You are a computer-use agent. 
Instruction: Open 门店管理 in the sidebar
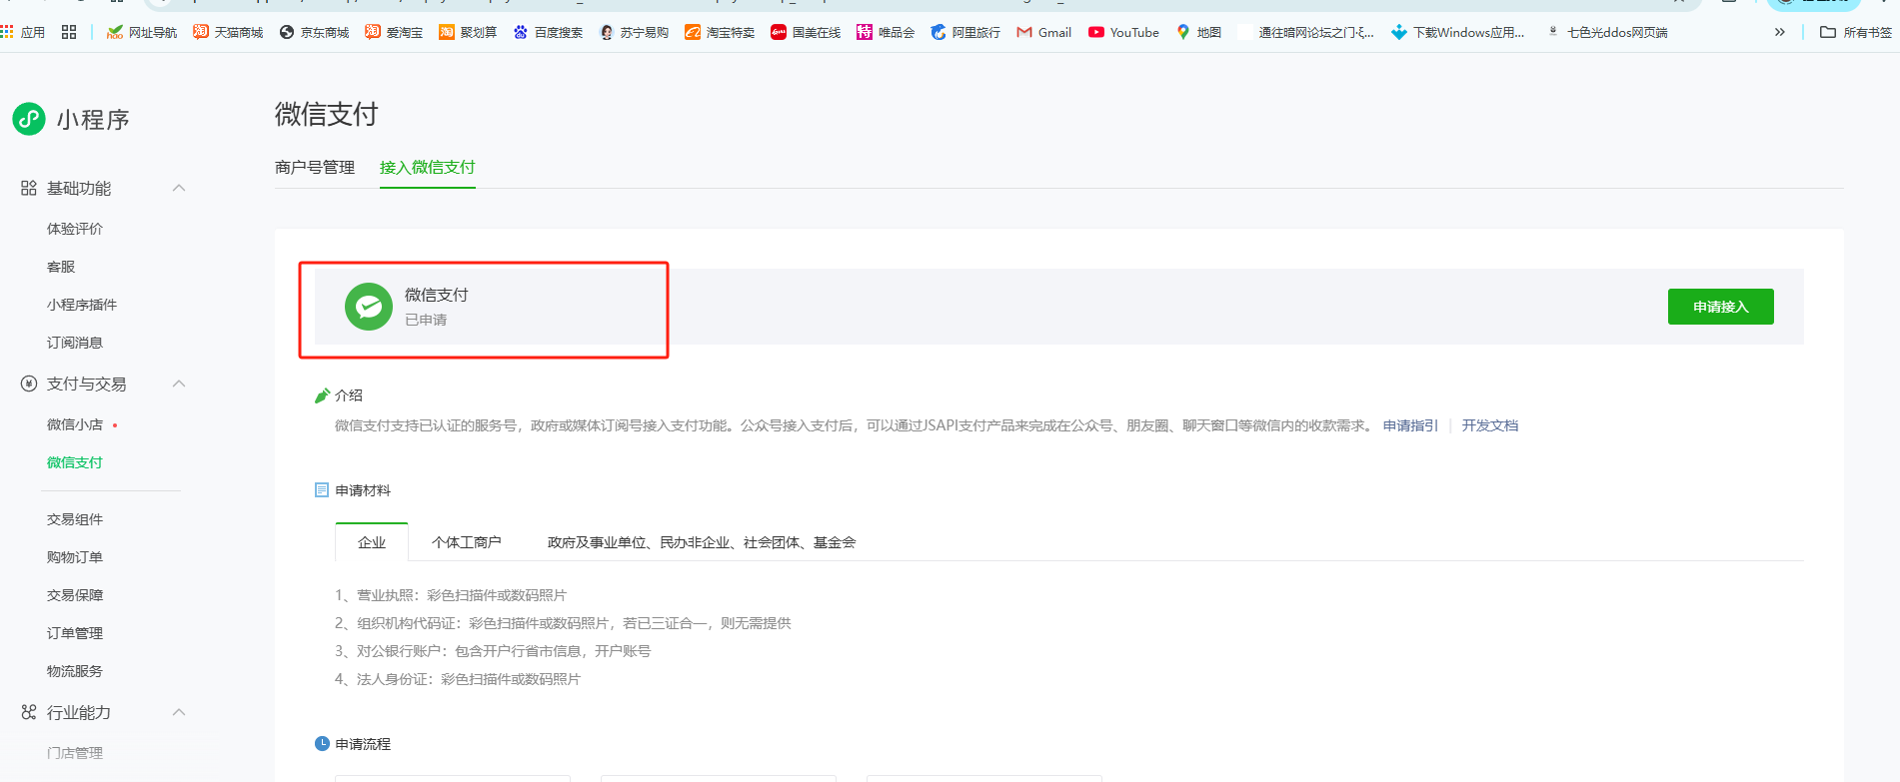(x=75, y=753)
